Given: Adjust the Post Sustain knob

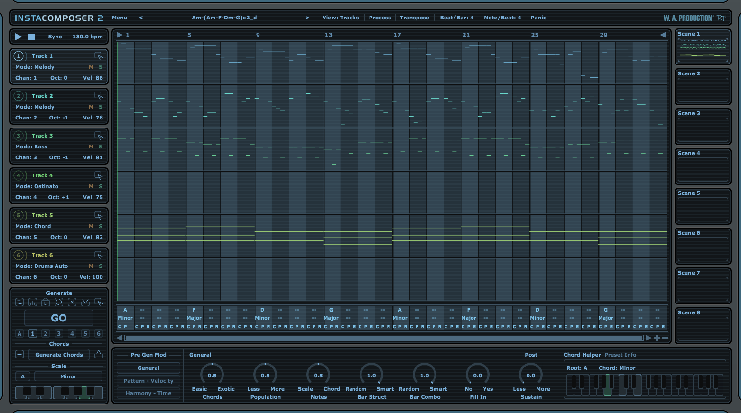Looking at the screenshot, I should pyautogui.click(x=531, y=375).
